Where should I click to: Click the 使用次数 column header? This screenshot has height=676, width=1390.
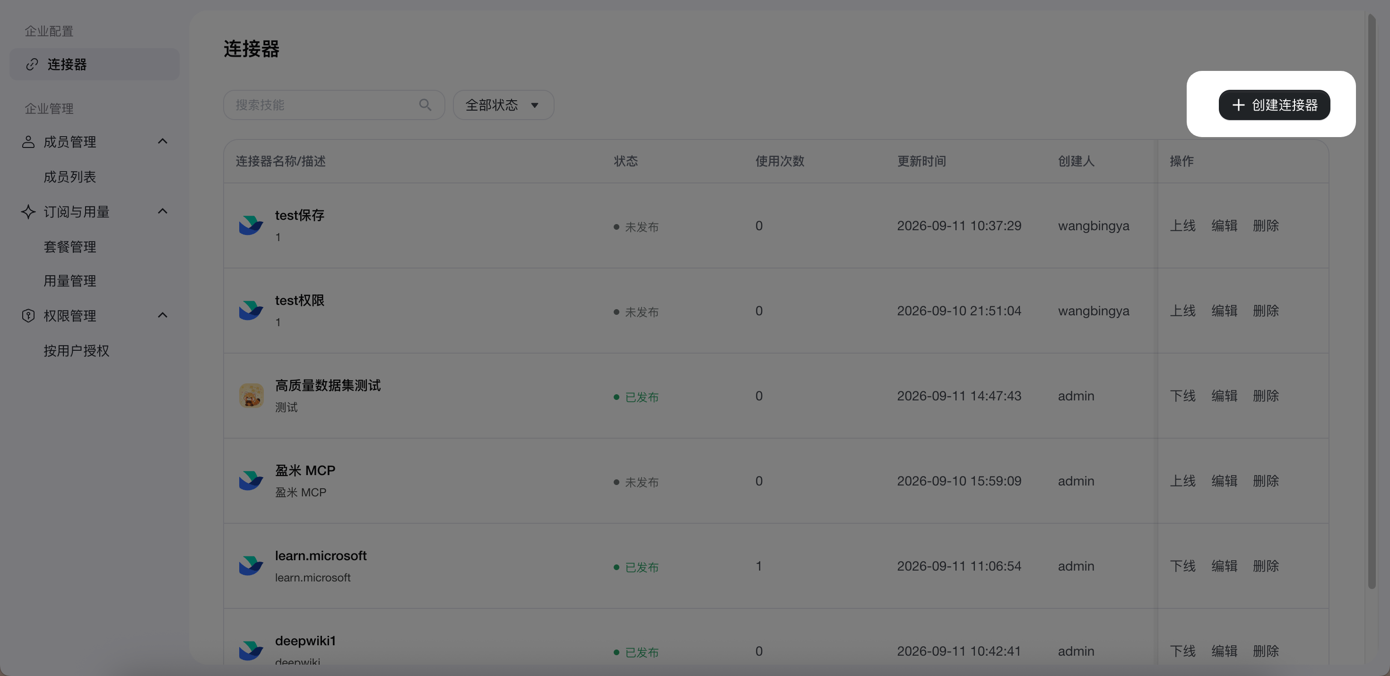point(780,161)
